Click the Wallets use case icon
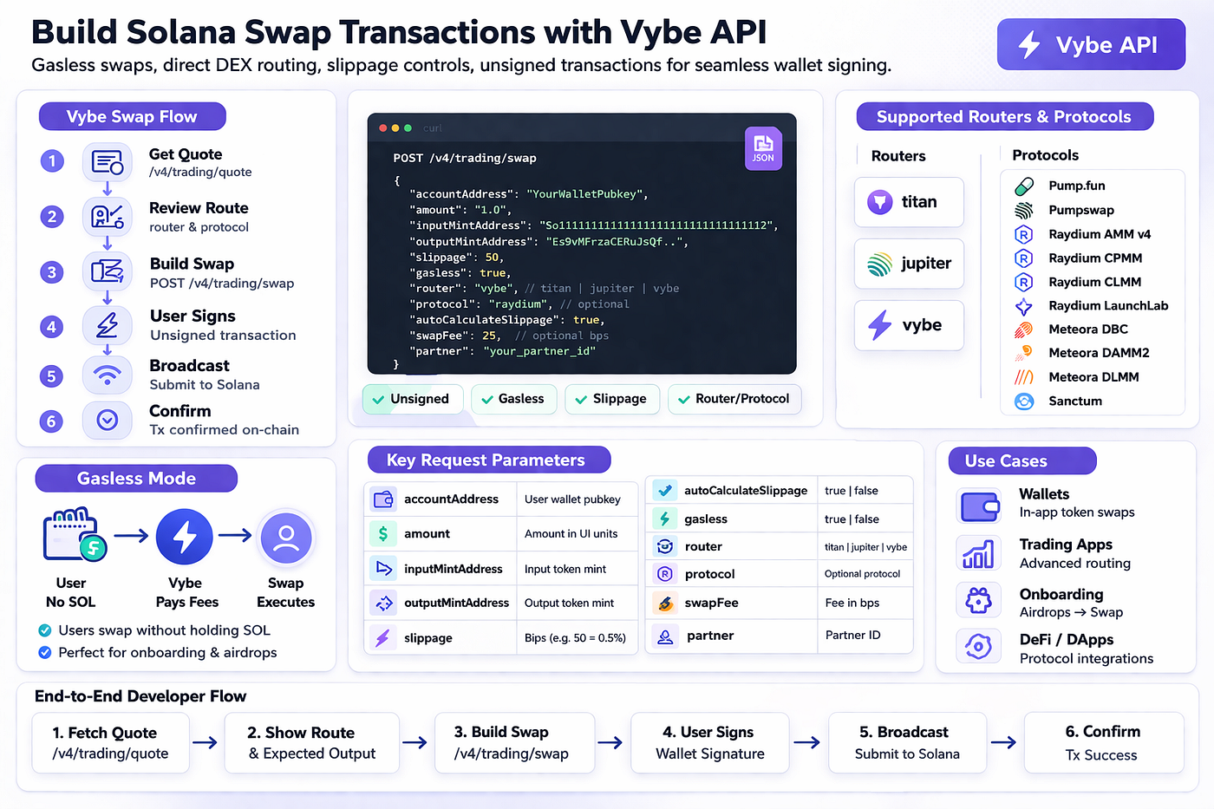 coord(979,506)
